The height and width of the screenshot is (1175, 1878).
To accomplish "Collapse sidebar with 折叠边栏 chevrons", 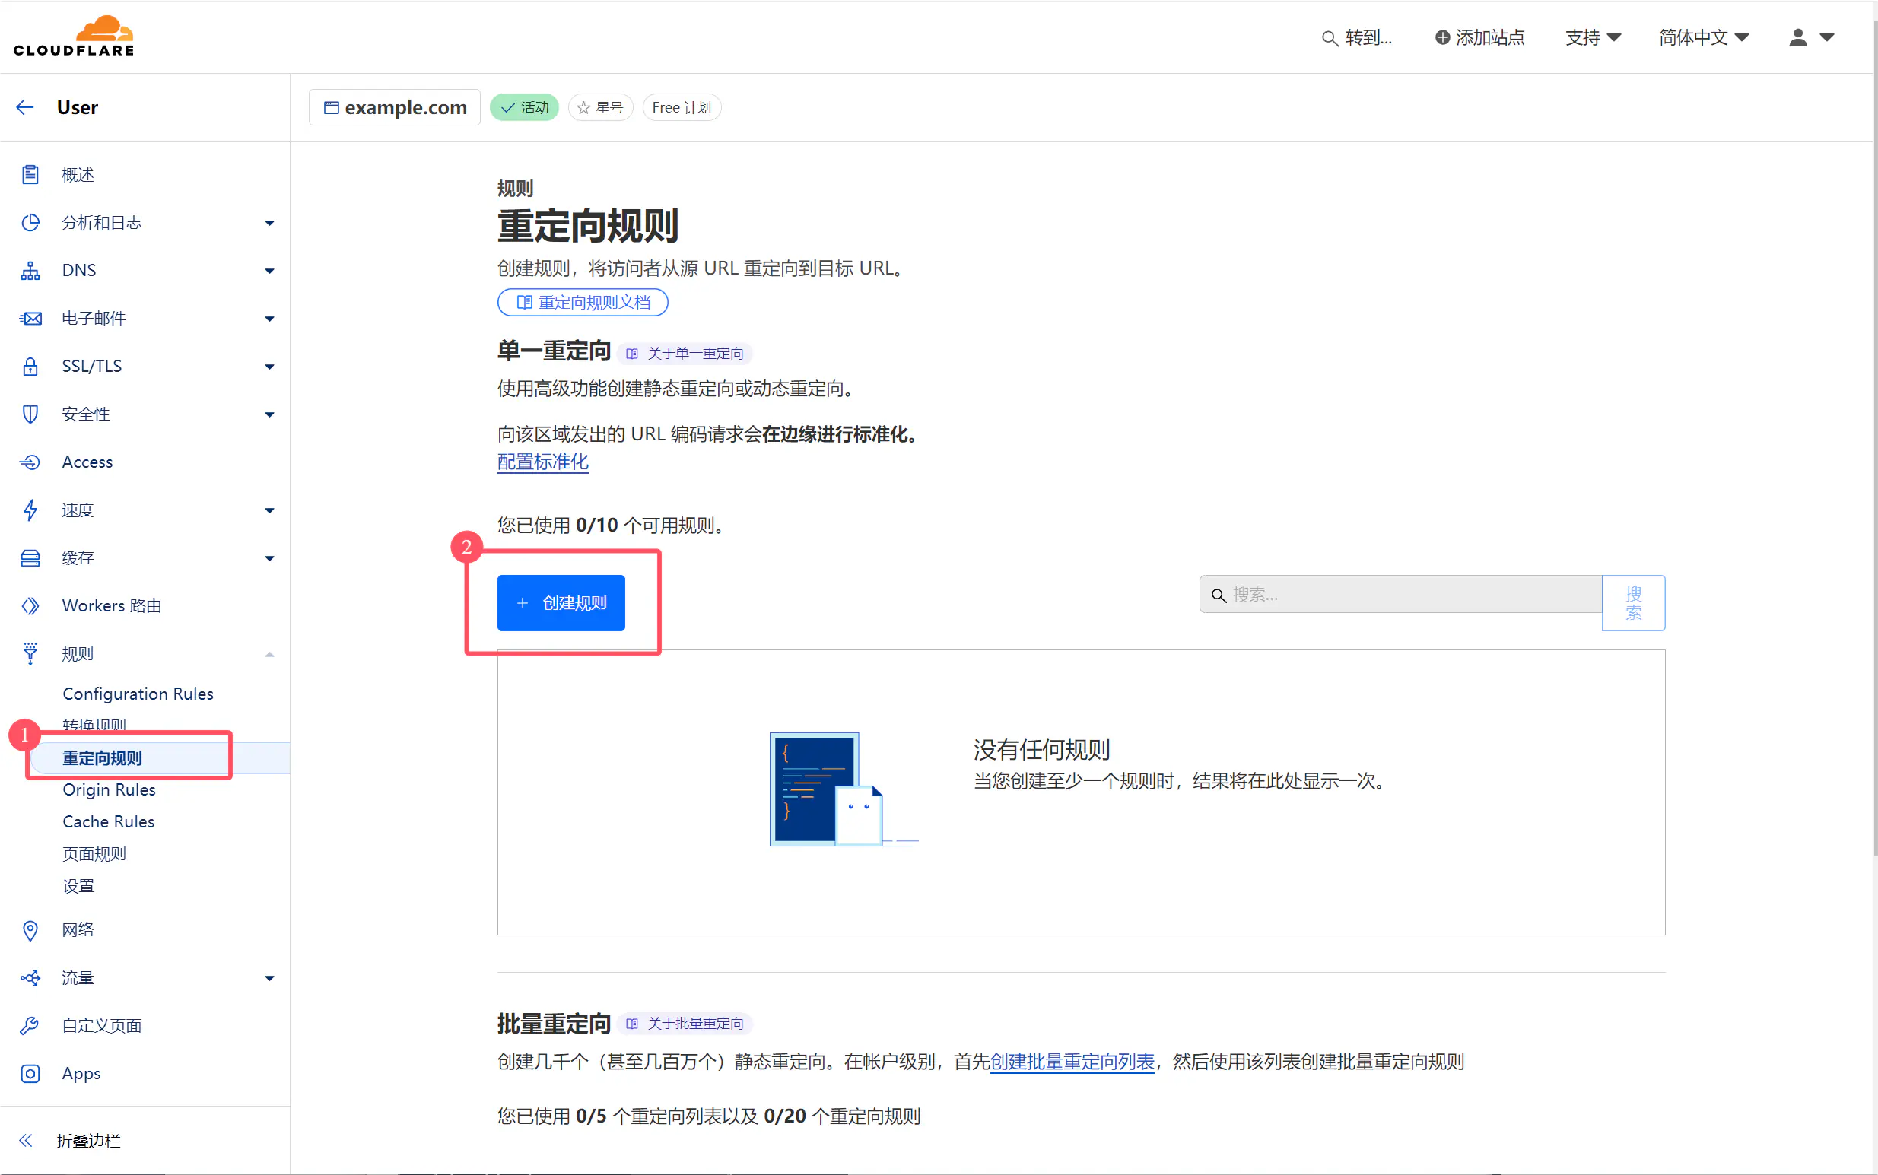I will pyautogui.click(x=26, y=1140).
